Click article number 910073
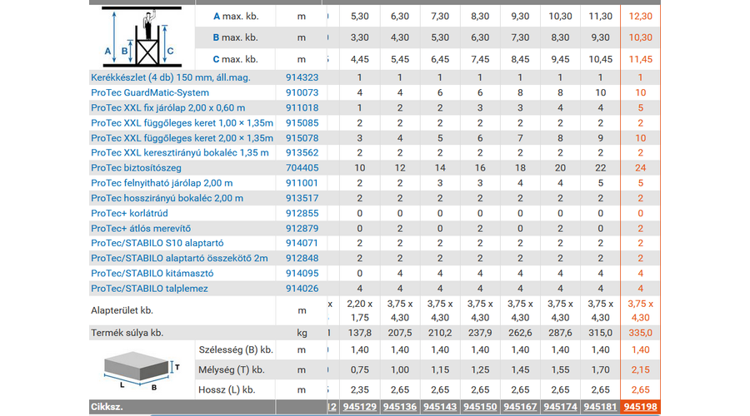This screenshot has height=416, width=750. [302, 92]
